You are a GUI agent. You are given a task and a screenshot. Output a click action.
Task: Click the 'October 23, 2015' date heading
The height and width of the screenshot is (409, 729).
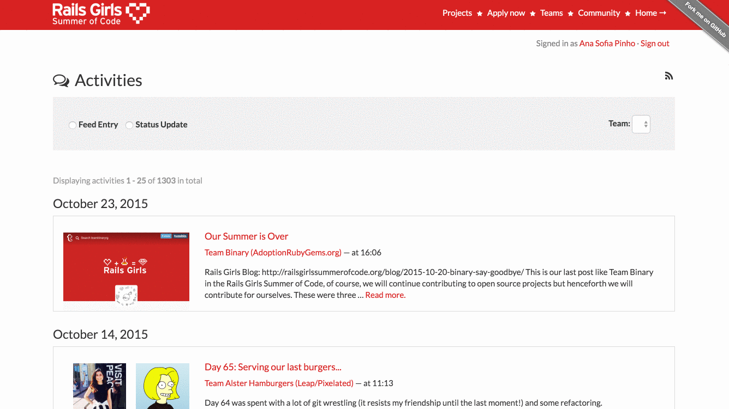(x=100, y=204)
